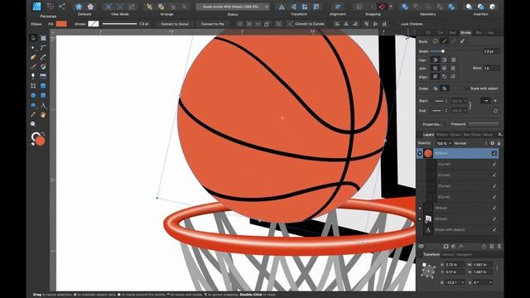The height and width of the screenshot is (298, 530).
Task: Click the orange Fill color swatch
Action: 61,24
